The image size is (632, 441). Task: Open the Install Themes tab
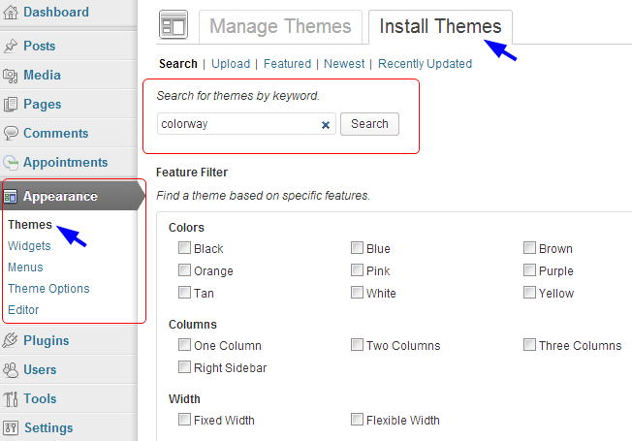440,26
